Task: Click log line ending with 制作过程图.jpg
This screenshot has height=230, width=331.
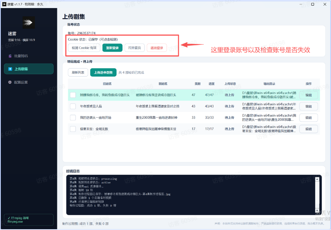Action: (x=120, y=194)
